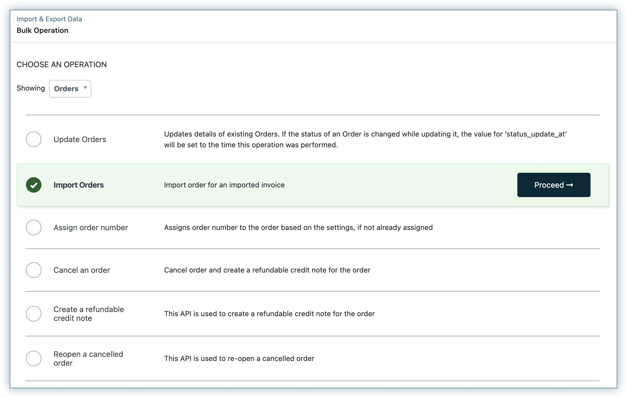
Task: Select the Update Orders radio button
Action: click(34, 139)
